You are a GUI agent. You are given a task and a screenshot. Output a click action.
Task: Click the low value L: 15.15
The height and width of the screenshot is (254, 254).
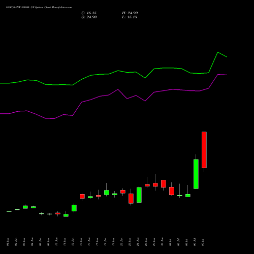coord(130,17)
